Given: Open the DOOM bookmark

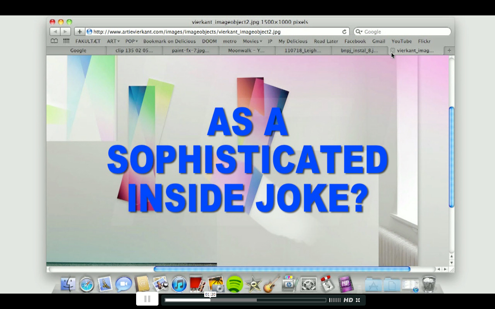Looking at the screenshot, I should click(x=209, y=41).
